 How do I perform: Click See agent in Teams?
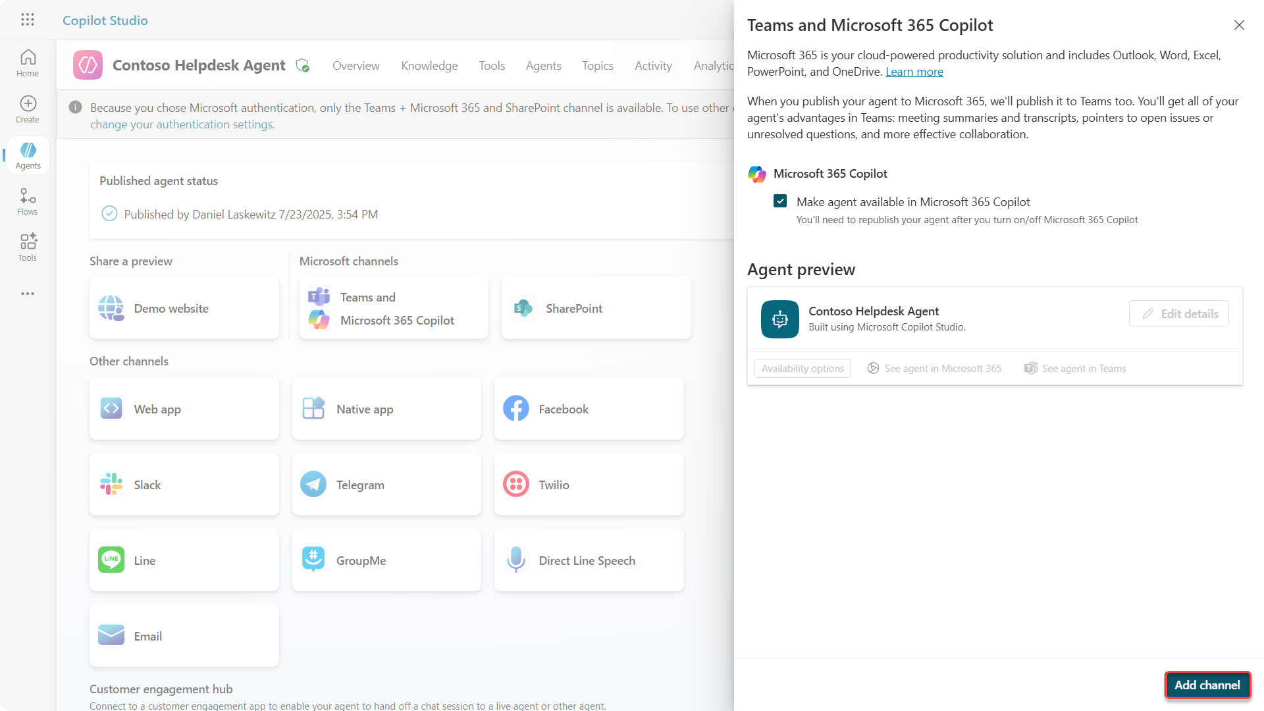click(1075, 369)
